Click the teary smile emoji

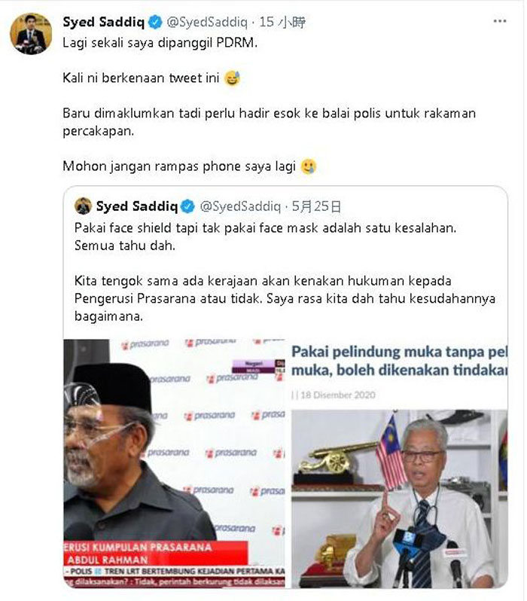pyautogui.click(x=309, y=166)
